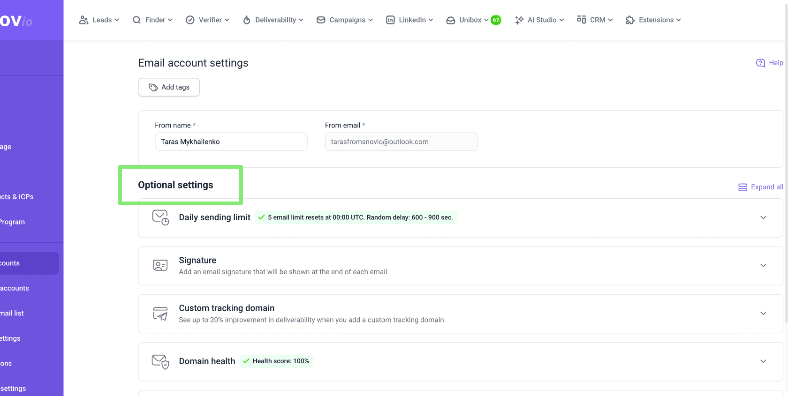Click the Custom tracking domain icon
Screen dimensions: 788x396
click(160, 314)
